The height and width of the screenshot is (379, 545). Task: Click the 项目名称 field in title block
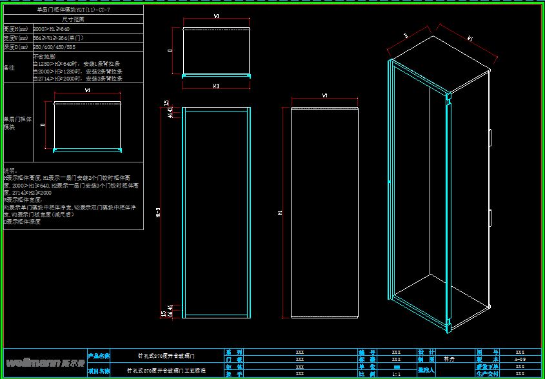click(x=99, y=371)
